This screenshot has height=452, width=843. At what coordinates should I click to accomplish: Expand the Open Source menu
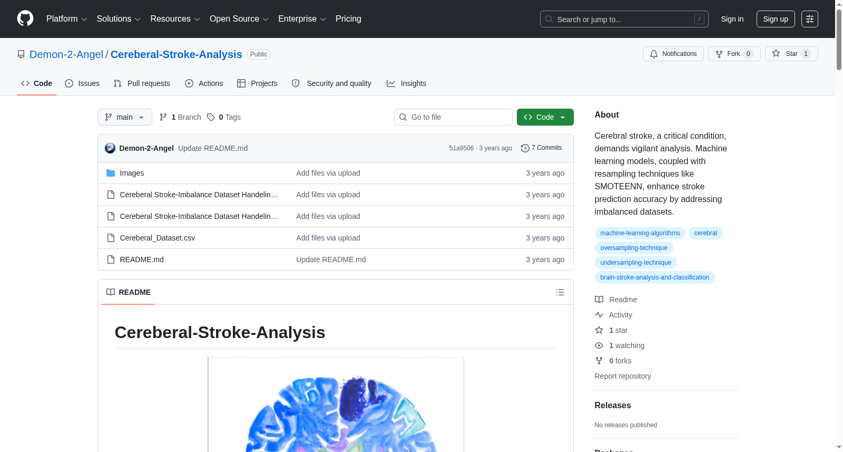coord(239,19)
